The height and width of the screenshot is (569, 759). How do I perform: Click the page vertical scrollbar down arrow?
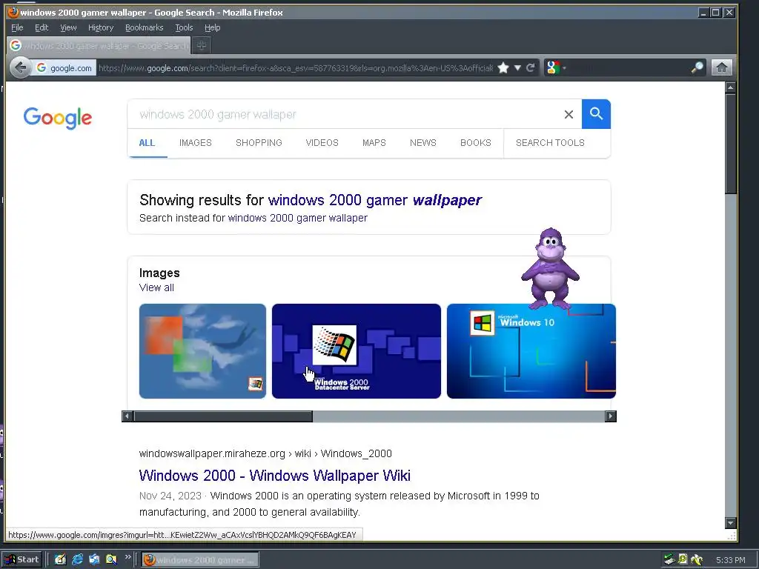tap(730, 522)
